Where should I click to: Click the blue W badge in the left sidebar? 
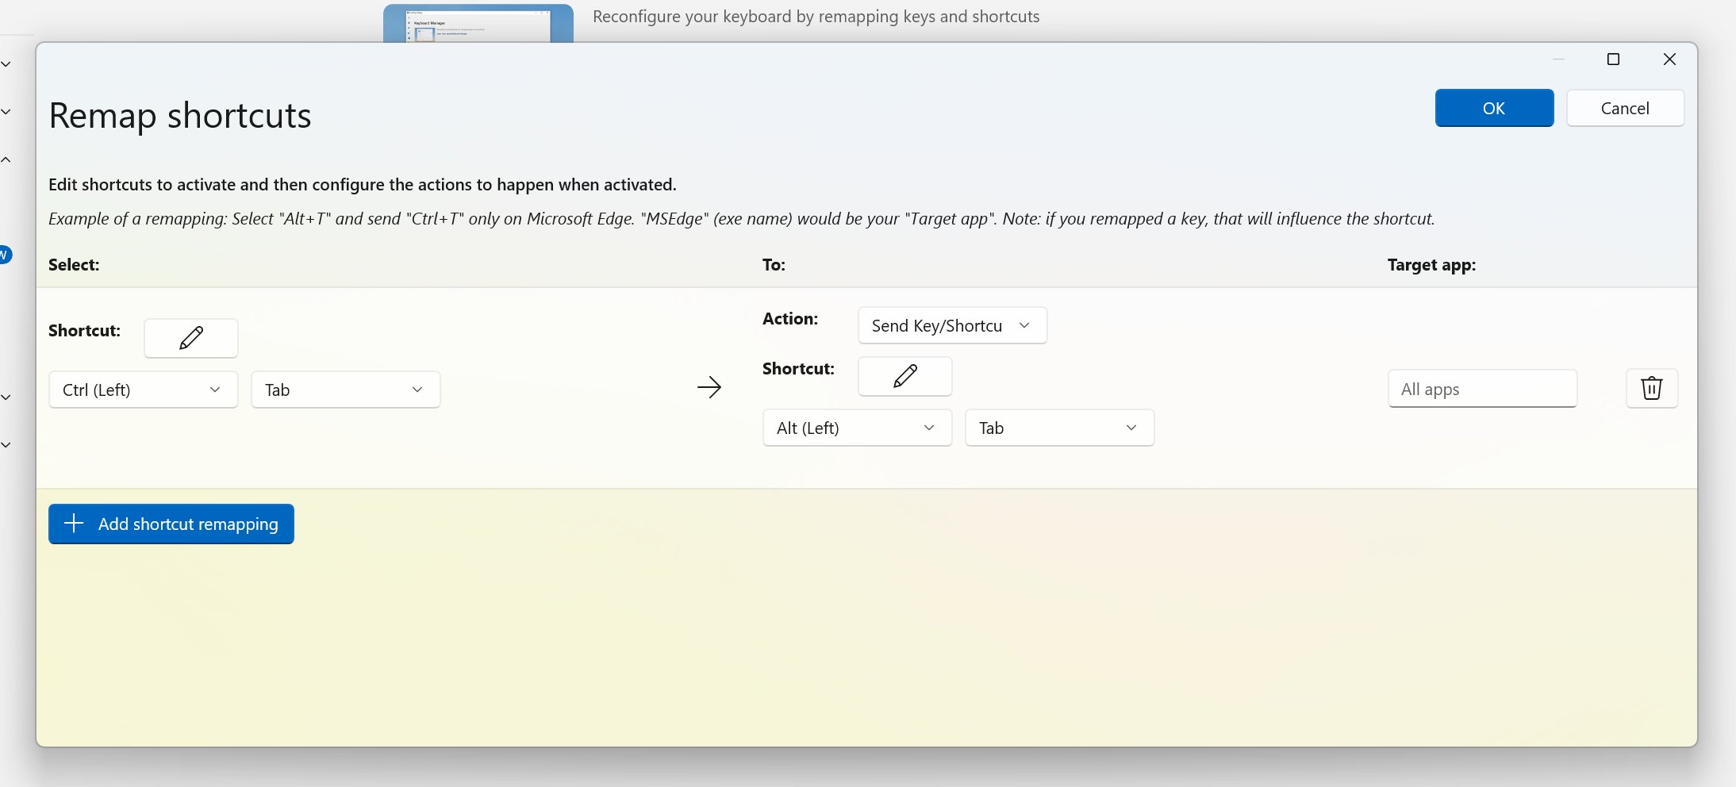[5, 254]
